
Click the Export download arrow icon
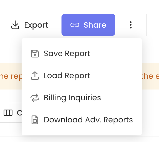(15, 25)
